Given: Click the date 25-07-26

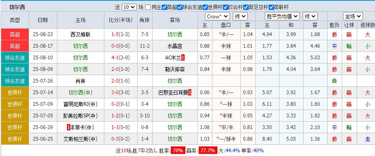Looking at the screenshot, I should [43, 81].
